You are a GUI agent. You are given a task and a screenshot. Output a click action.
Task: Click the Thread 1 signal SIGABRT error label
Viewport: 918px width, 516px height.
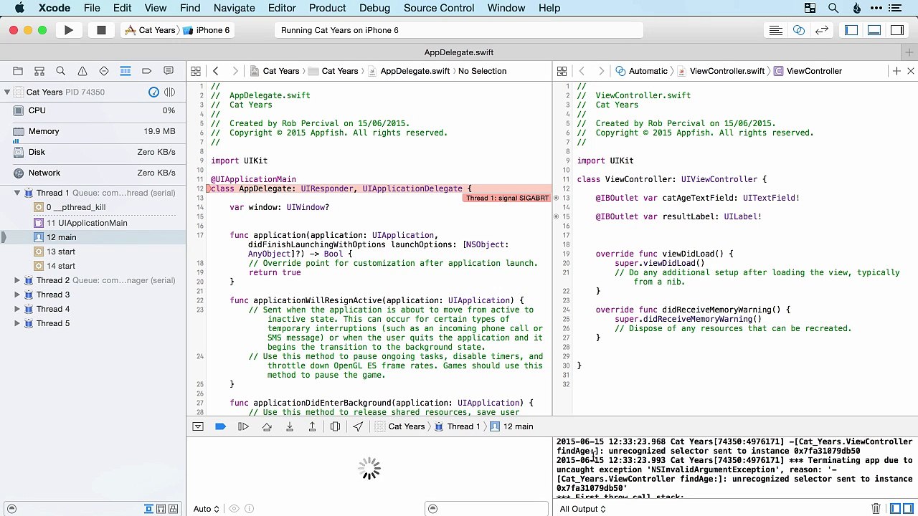coord(507,198)
